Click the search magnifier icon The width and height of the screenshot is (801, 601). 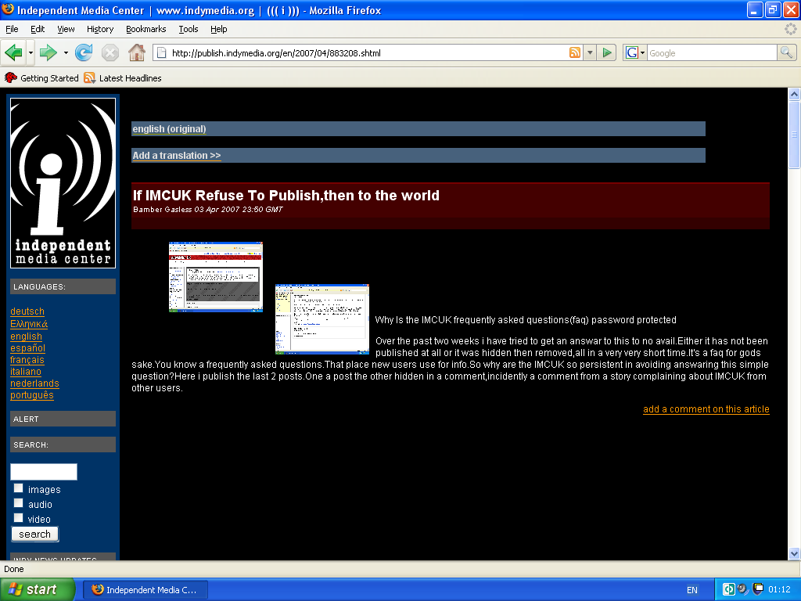coord(786,52)
